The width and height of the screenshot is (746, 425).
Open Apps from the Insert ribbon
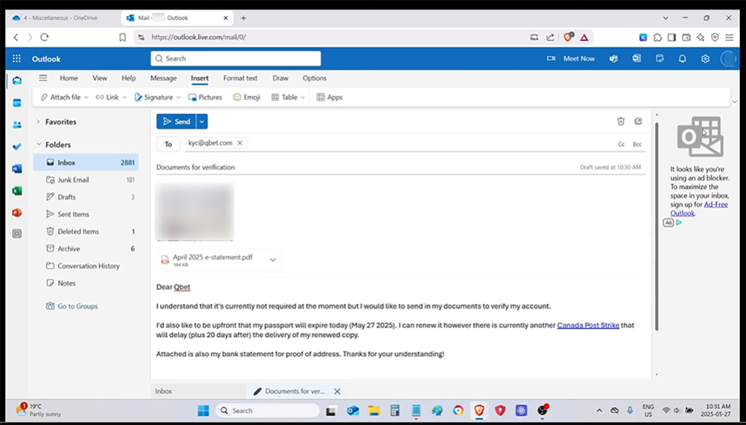coord(329,97)
